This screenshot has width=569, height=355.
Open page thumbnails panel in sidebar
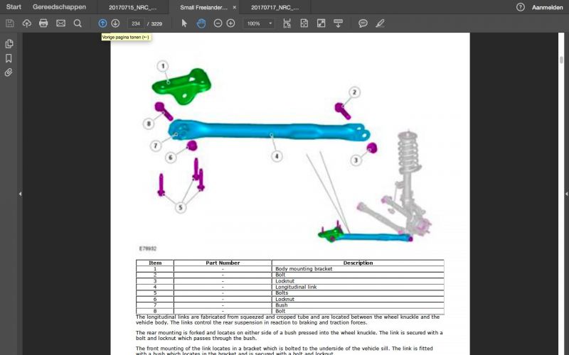[9, 44]
